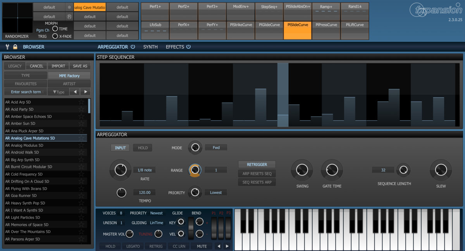
Task: Toggle LEGATO mode
Action: 133,246
